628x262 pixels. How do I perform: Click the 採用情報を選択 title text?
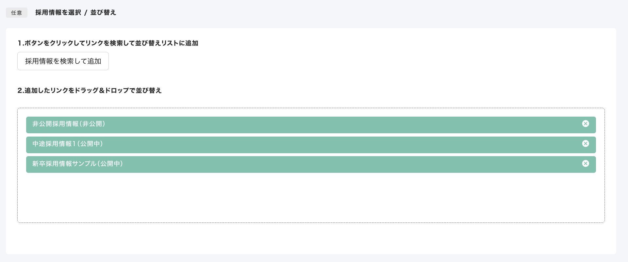pyautogui.click(x=58, y=12)
